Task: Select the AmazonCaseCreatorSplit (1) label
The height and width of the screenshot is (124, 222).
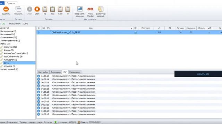Action: click(16, 53)
